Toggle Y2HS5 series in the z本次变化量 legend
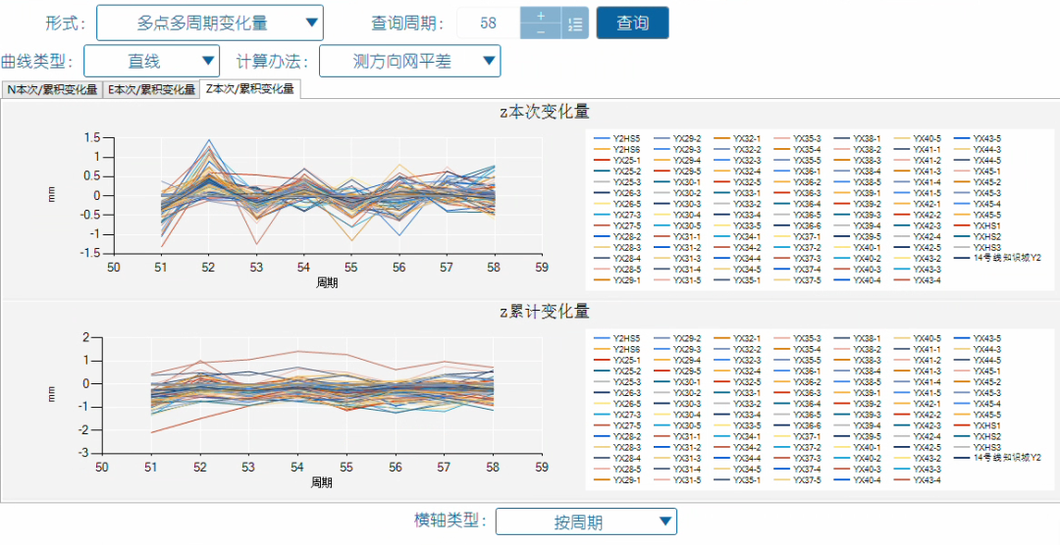 coord(616,138)
